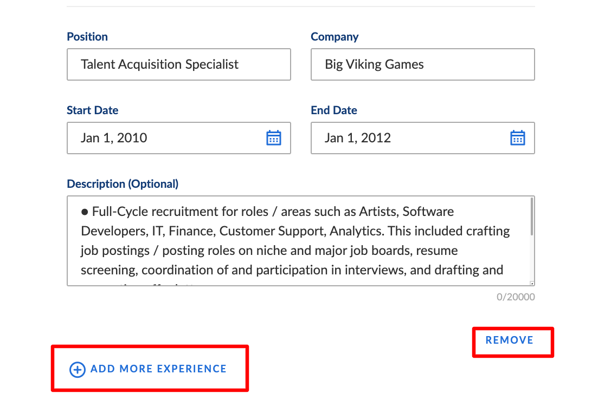Viewport: 598px width, 407px height.
Task: Click the Description (Optional) label
Action: point(123,184)
